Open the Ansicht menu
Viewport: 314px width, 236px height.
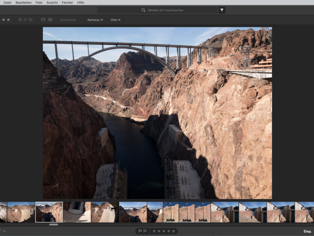52,2
